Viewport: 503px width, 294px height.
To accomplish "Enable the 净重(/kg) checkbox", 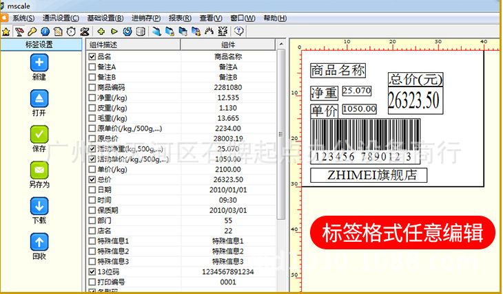I will pyautogui.click(x=92, y=98).
